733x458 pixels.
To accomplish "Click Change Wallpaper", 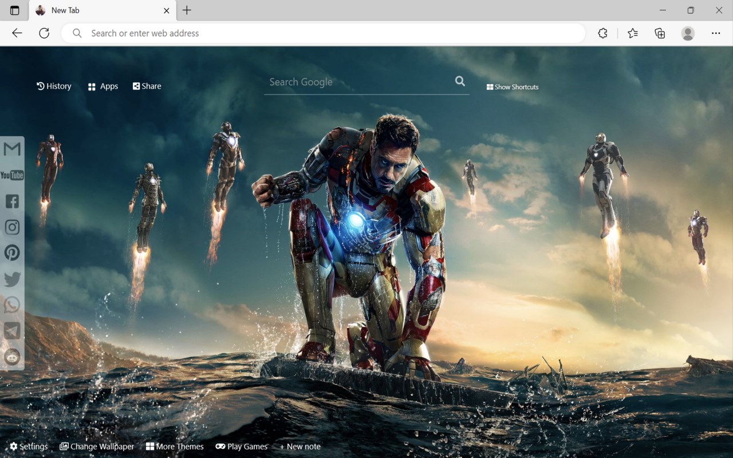I will tap(97, 447).
